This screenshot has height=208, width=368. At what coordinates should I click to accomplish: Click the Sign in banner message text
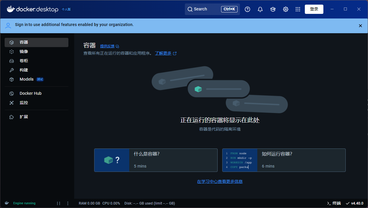pos(74,25)
